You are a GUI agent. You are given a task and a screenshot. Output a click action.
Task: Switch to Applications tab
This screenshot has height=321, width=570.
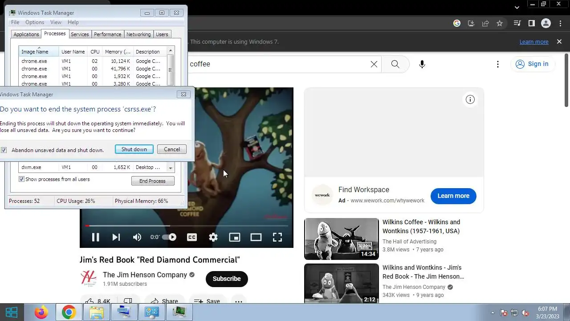point(26,34)
